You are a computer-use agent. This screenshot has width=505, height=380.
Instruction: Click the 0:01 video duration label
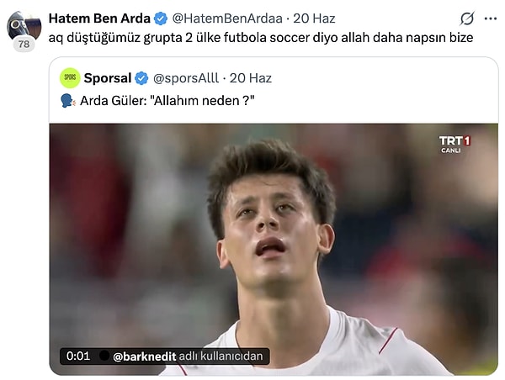click(x=78, y=356)
